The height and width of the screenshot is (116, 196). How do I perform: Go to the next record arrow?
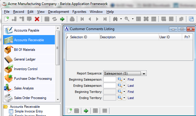pos(97,19)
